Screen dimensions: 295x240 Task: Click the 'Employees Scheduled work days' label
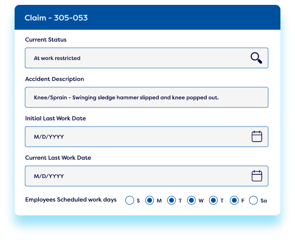click(x=70, y=200)
